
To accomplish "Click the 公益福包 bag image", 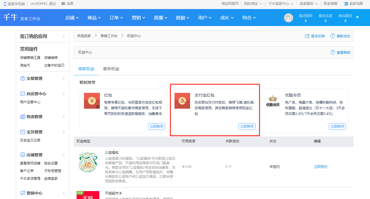I will click(88, 161).
